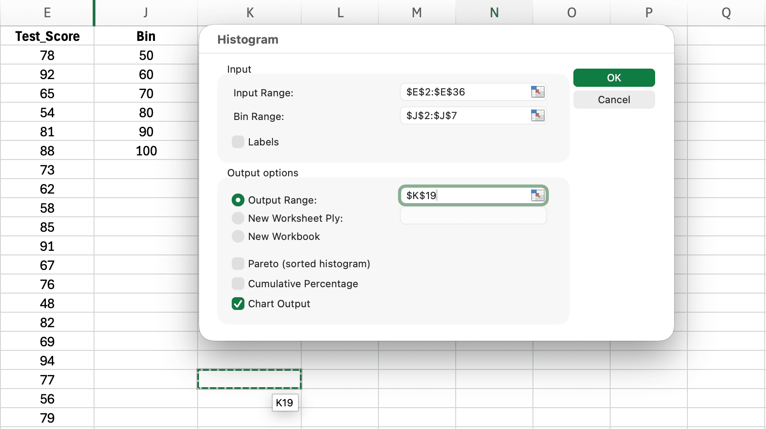Select the New Worksheet Ply radio button
Screen dimensions: 766x429
[x=238, y=218]
